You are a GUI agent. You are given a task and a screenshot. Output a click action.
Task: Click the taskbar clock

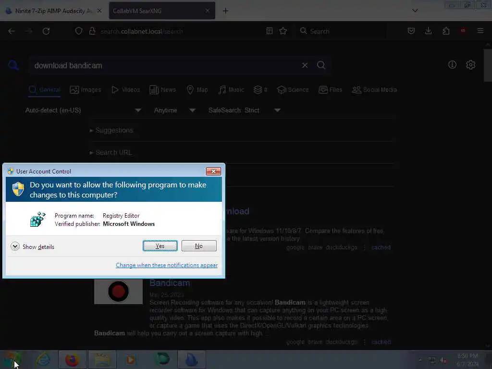pos(467,360)
